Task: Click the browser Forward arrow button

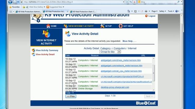Action: pyautogui.click(x=15, y=2)
